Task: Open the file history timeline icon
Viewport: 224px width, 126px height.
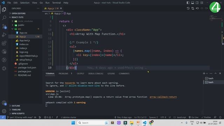Action: [188, 8]
